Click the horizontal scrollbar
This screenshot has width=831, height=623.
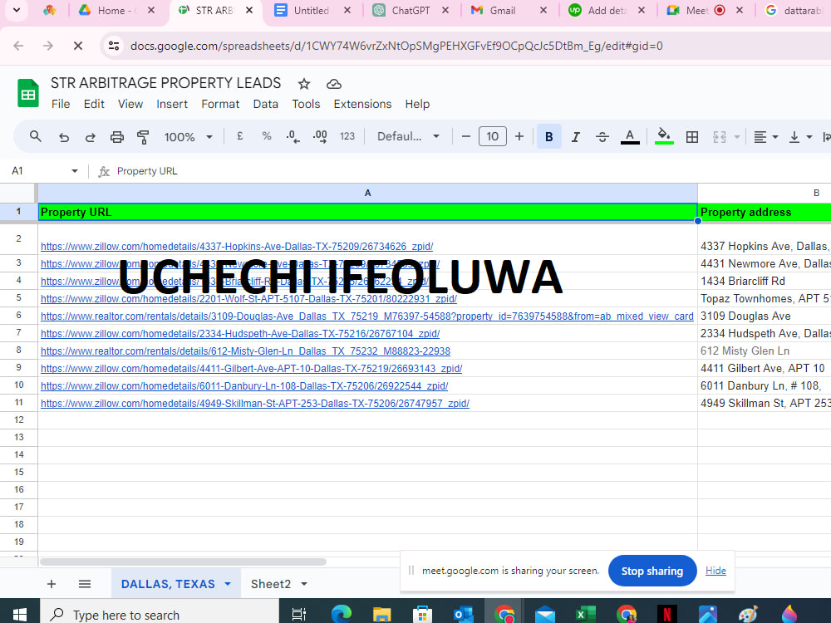(x=183, y=562)
